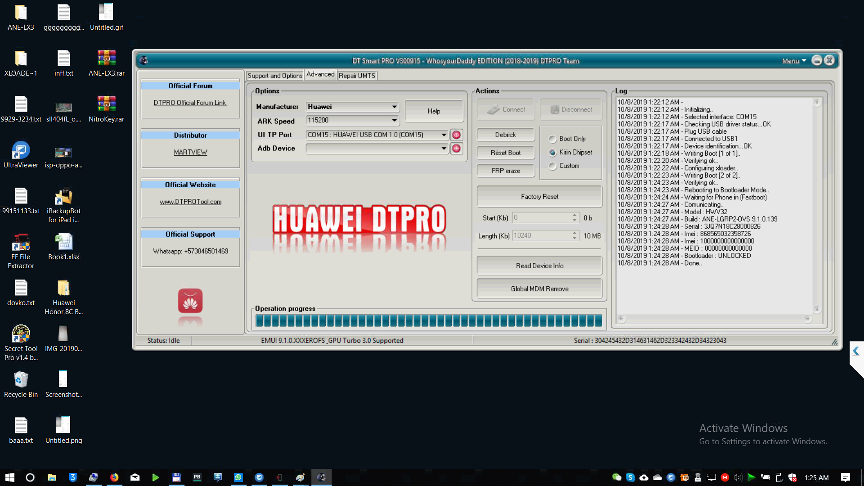This screenshot has width=864, height=486.
Task: Select the Kirin Chipset radio option
Action: click(x=553, y=153)
